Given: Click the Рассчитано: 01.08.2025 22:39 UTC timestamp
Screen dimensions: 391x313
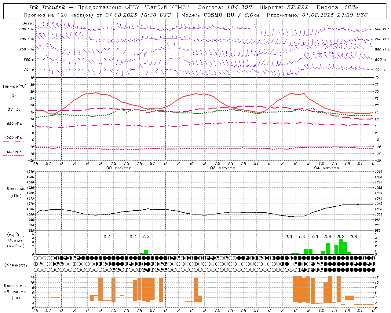Looking at the screenshot, I should (x=317, y=15).
